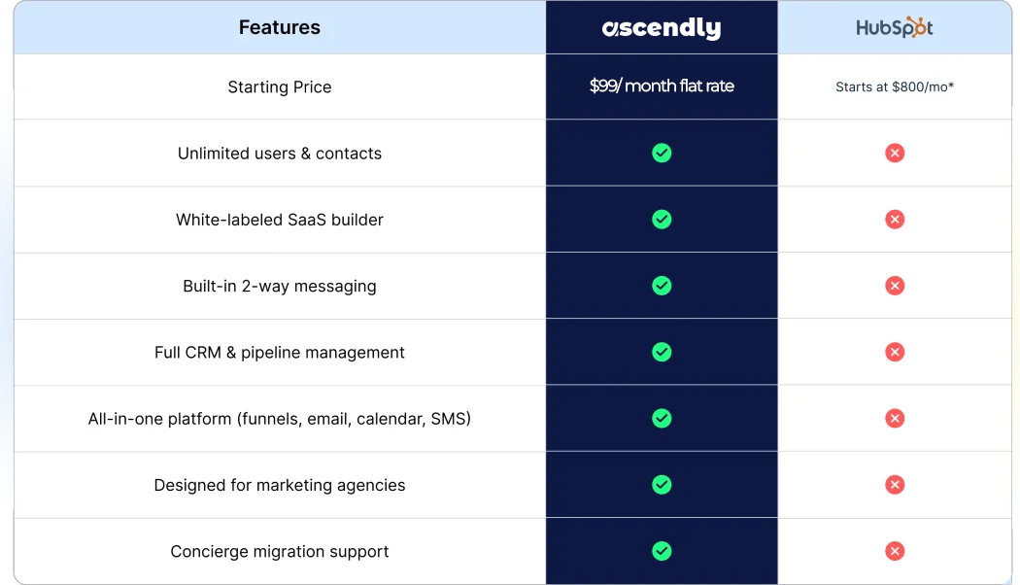Click the Starts at $800/mo* text
Viewport: 1020px width, 585px height.
pos(895,87)
